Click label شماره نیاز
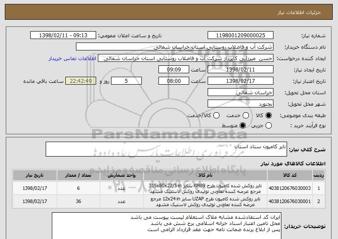Screen dimensions: 338x239 [x=313, y=36]
